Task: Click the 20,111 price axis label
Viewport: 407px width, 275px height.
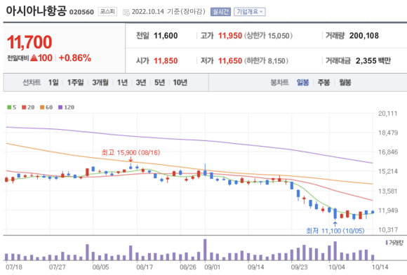Action: tap(388, 114)
